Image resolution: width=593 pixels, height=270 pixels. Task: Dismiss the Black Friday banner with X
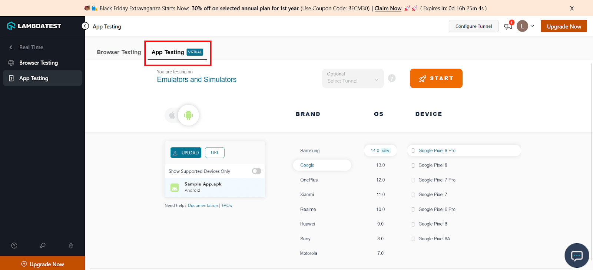pyautogui.click(x=572, y=8)
